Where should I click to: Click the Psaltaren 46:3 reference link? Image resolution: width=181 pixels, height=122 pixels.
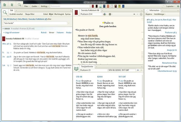pos(171,32)
